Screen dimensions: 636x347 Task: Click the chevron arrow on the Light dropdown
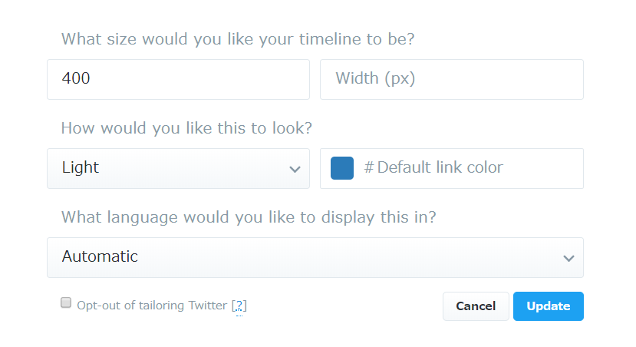coord(295,169)
